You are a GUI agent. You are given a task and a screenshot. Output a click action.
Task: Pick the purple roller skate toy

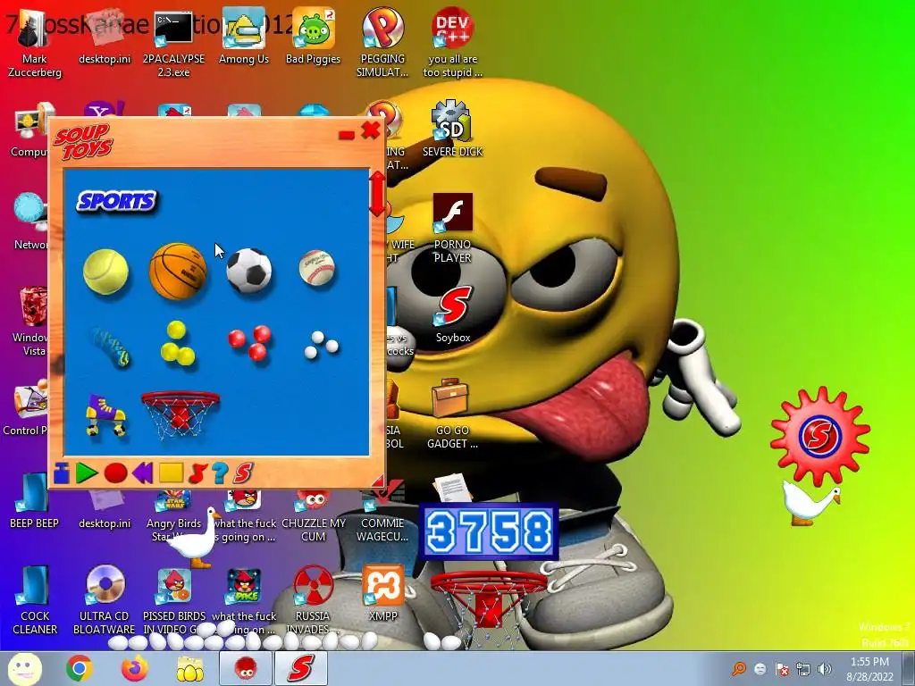105,414
